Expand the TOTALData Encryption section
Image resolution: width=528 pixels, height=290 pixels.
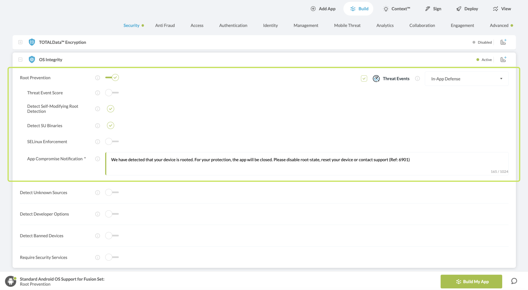(x=20, y=42)
